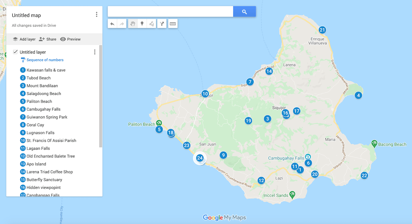The image size is (412, 224).
Task: Click the undo arrow icon
Action: point(112,24)
